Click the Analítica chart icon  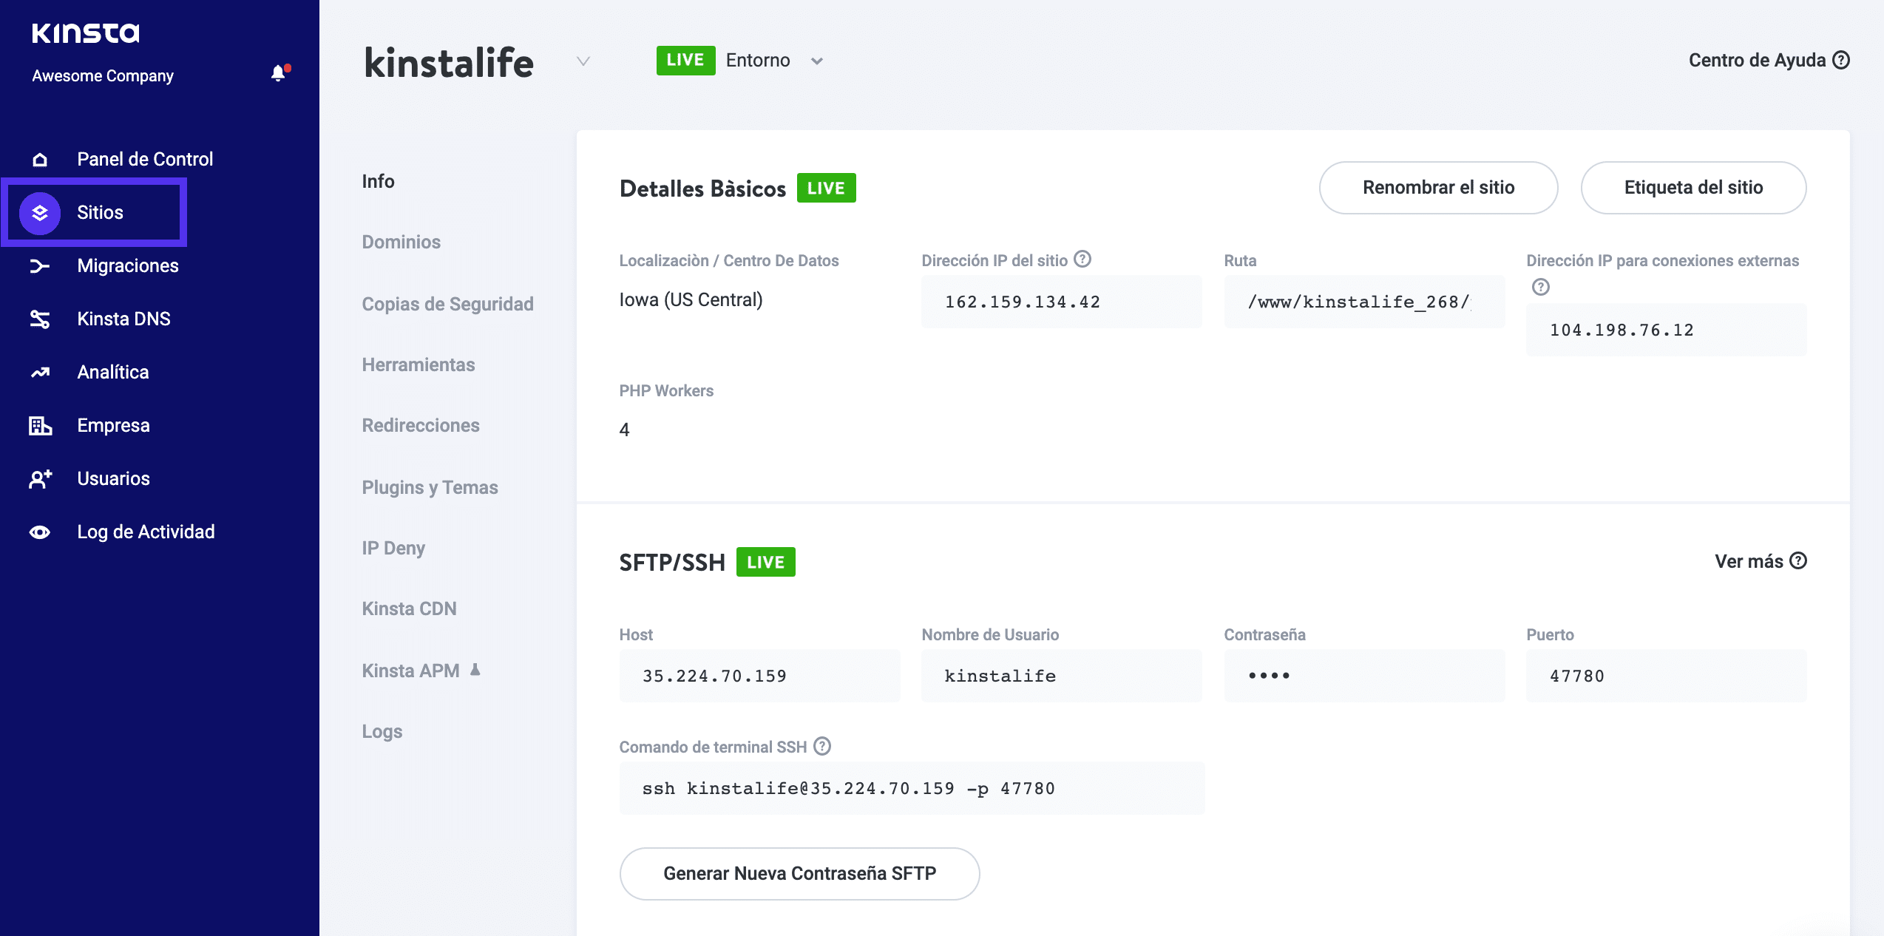[39, 373]
